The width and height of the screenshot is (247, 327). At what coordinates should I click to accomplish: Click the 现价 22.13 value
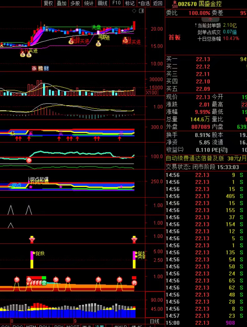pos(203,97)
